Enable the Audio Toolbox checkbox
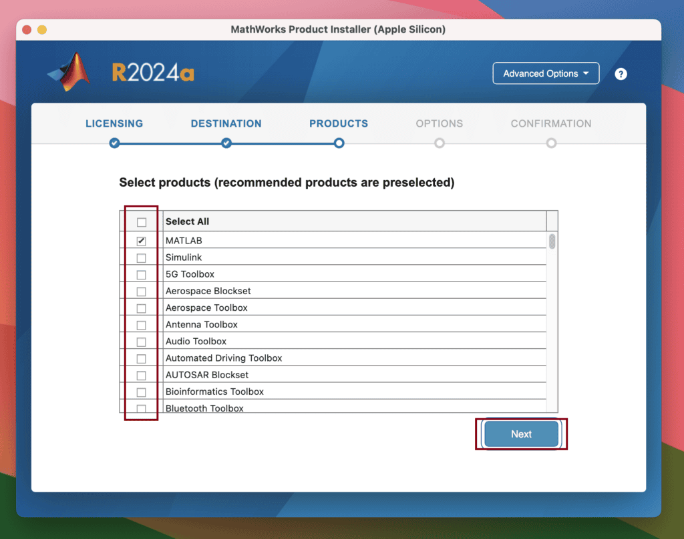The height and width of the screenshot is (539, 684). (142, 342)
